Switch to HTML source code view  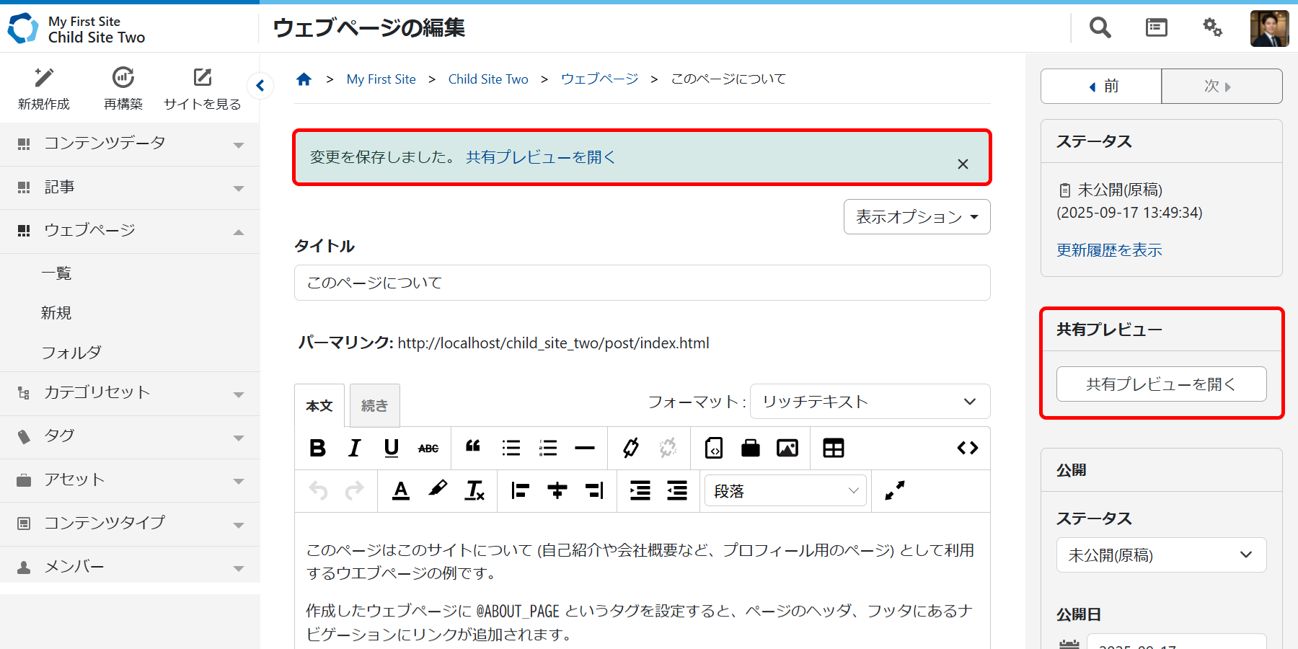(967, 448)
